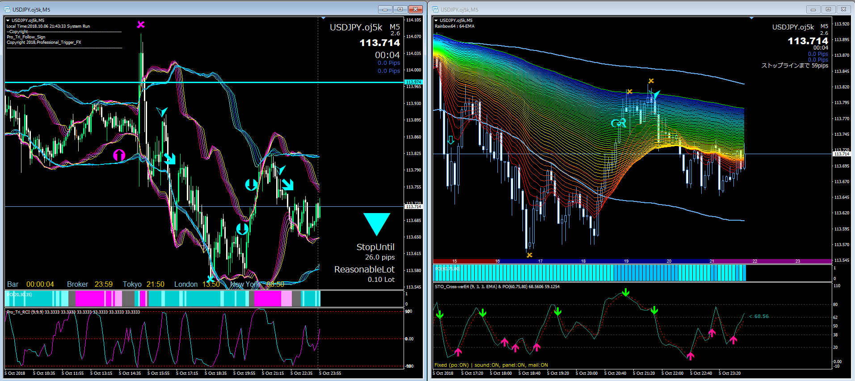This screenshot has width=855, height=381.
Task: Click the green down arrow at stochastic peak
Action: click(x=625, y=293)
